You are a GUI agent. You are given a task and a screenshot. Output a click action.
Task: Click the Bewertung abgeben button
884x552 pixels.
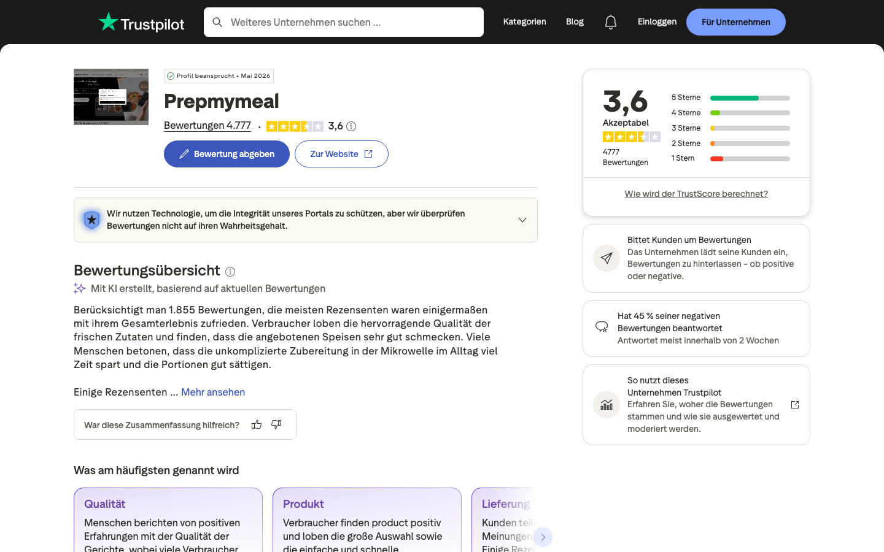(x=227, y=154)
